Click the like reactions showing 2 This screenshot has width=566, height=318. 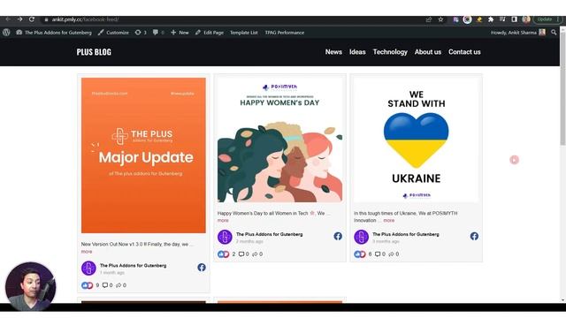[226, 254]
